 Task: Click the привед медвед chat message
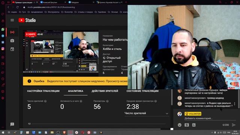215,98
